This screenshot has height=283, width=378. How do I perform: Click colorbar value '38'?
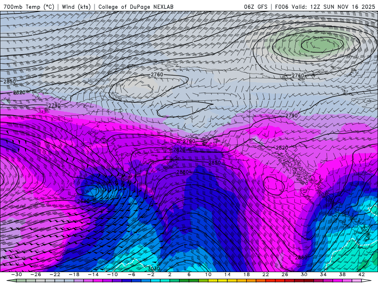tap(342, 275)
